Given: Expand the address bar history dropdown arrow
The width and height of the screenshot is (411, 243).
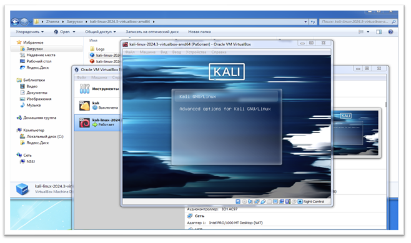Looking at the screenshot, I should pyautogui.click(x=305, y=22).
